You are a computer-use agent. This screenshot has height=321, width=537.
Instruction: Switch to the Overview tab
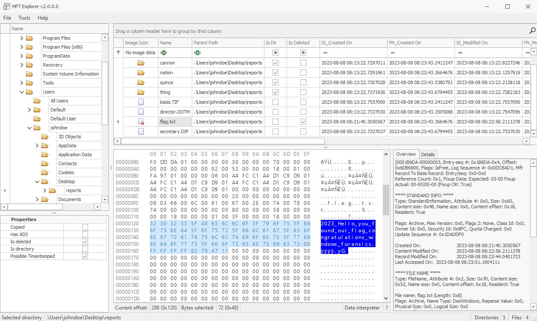(x=406, y=154)
